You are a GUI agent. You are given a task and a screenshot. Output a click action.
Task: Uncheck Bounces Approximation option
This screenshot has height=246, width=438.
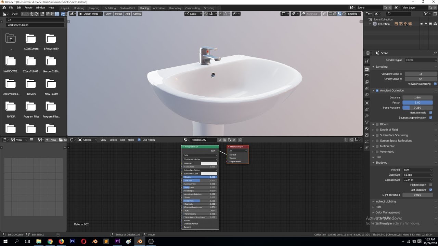(x=430, y=118)
